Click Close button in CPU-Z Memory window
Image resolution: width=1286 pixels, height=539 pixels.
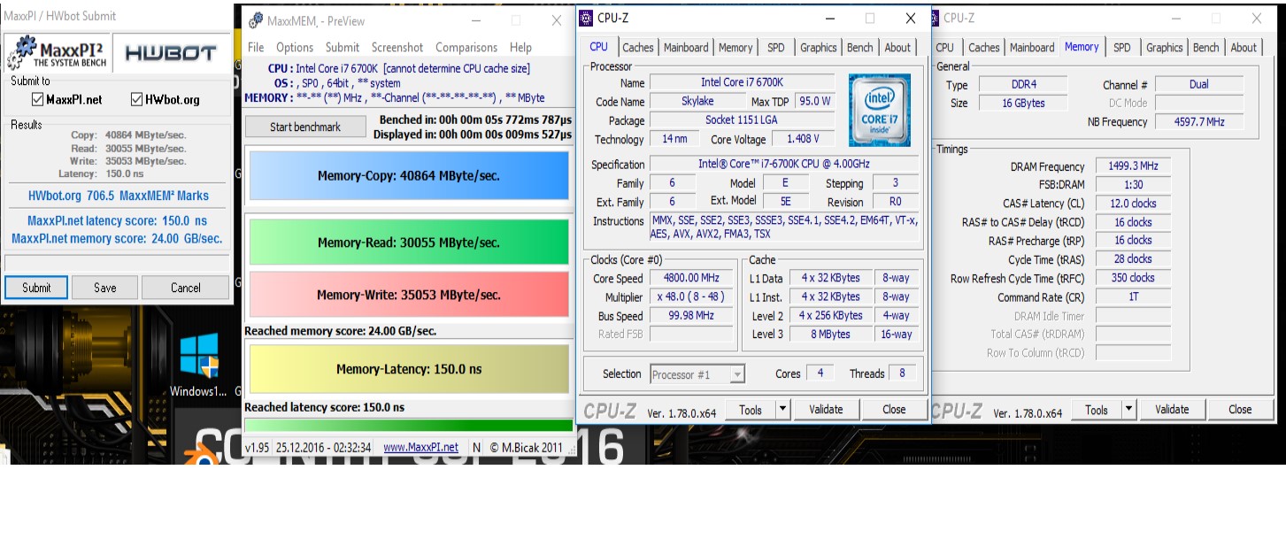tap(1240, 409)
